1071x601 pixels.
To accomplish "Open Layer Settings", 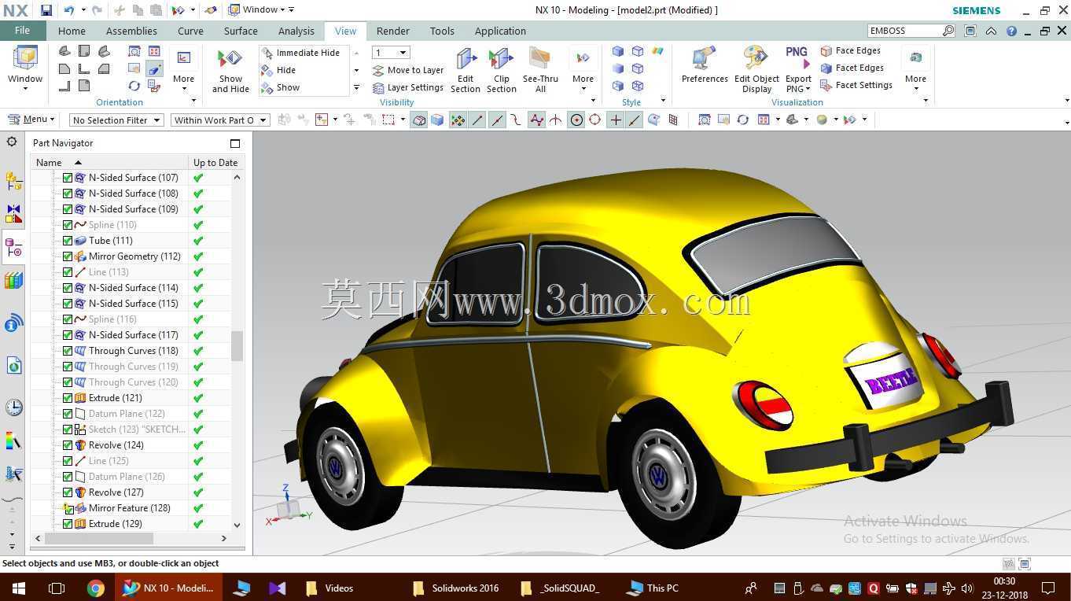I will coord(408,87).
